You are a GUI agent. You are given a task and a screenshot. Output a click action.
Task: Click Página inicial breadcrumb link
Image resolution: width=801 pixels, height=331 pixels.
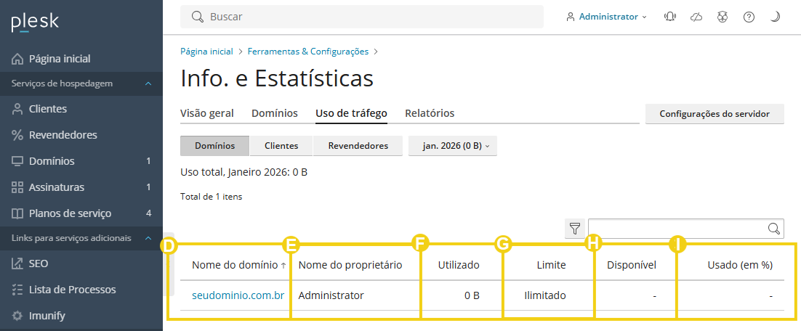point(207,52)
